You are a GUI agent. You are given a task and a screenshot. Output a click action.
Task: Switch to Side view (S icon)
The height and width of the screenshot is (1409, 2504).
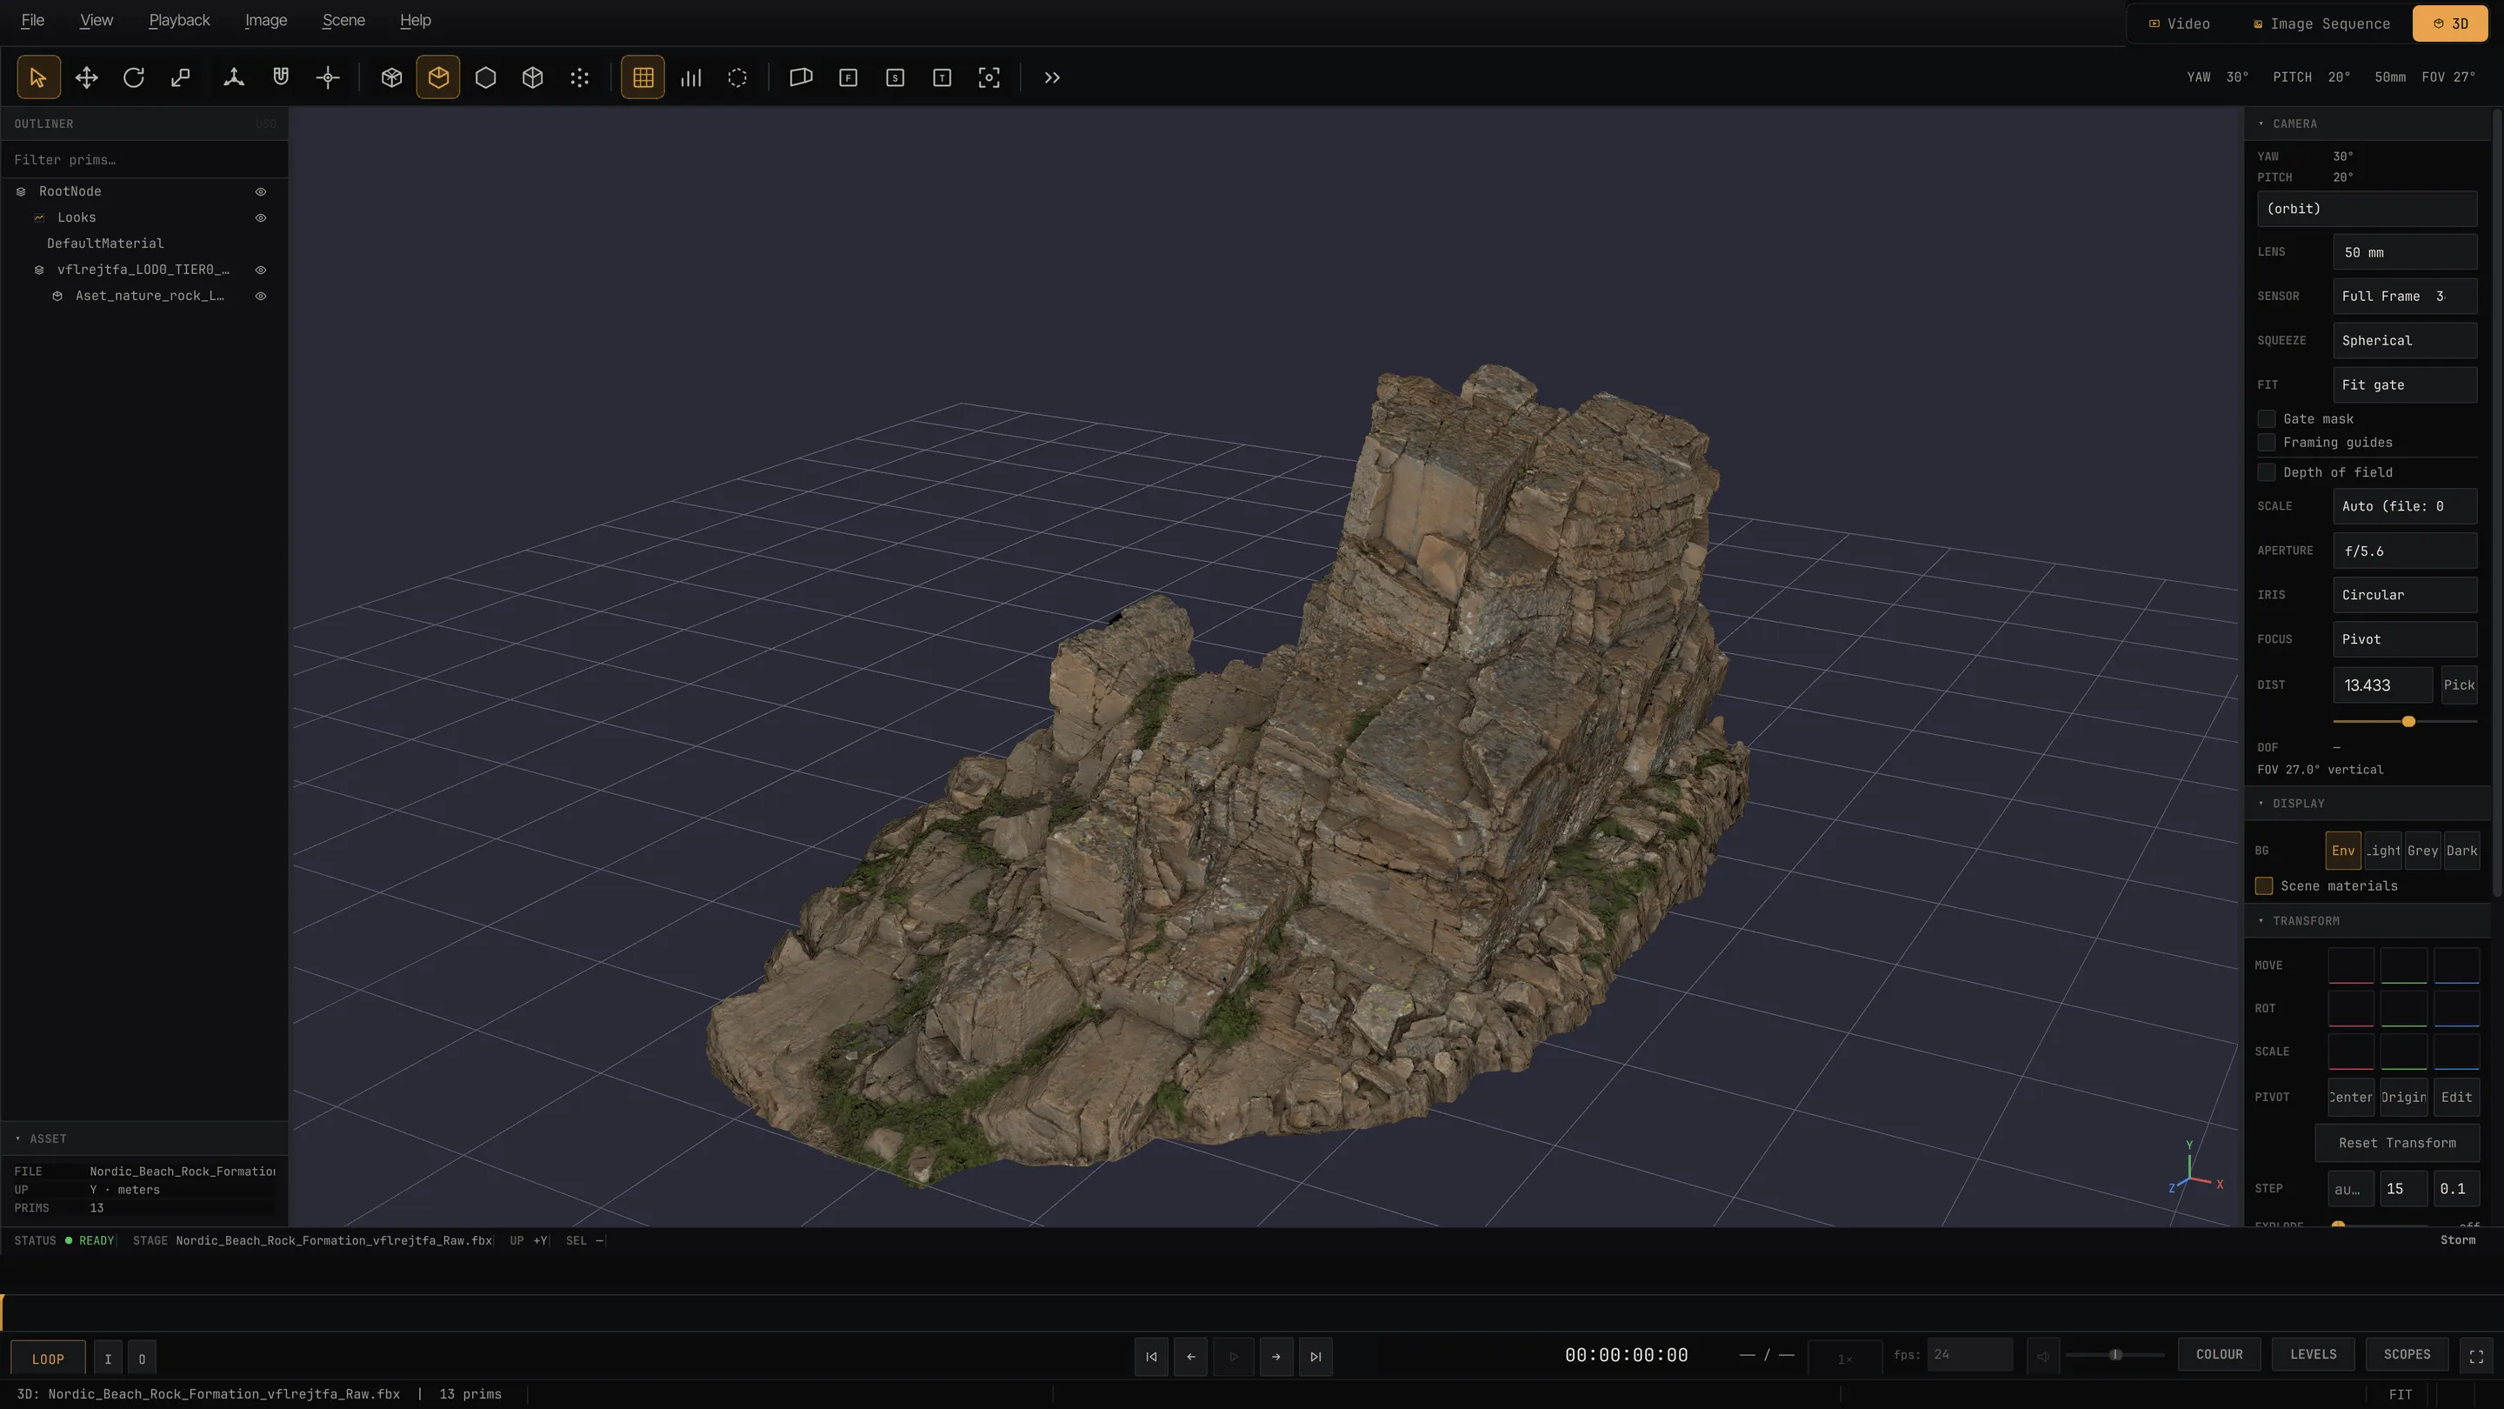[896, 77]
